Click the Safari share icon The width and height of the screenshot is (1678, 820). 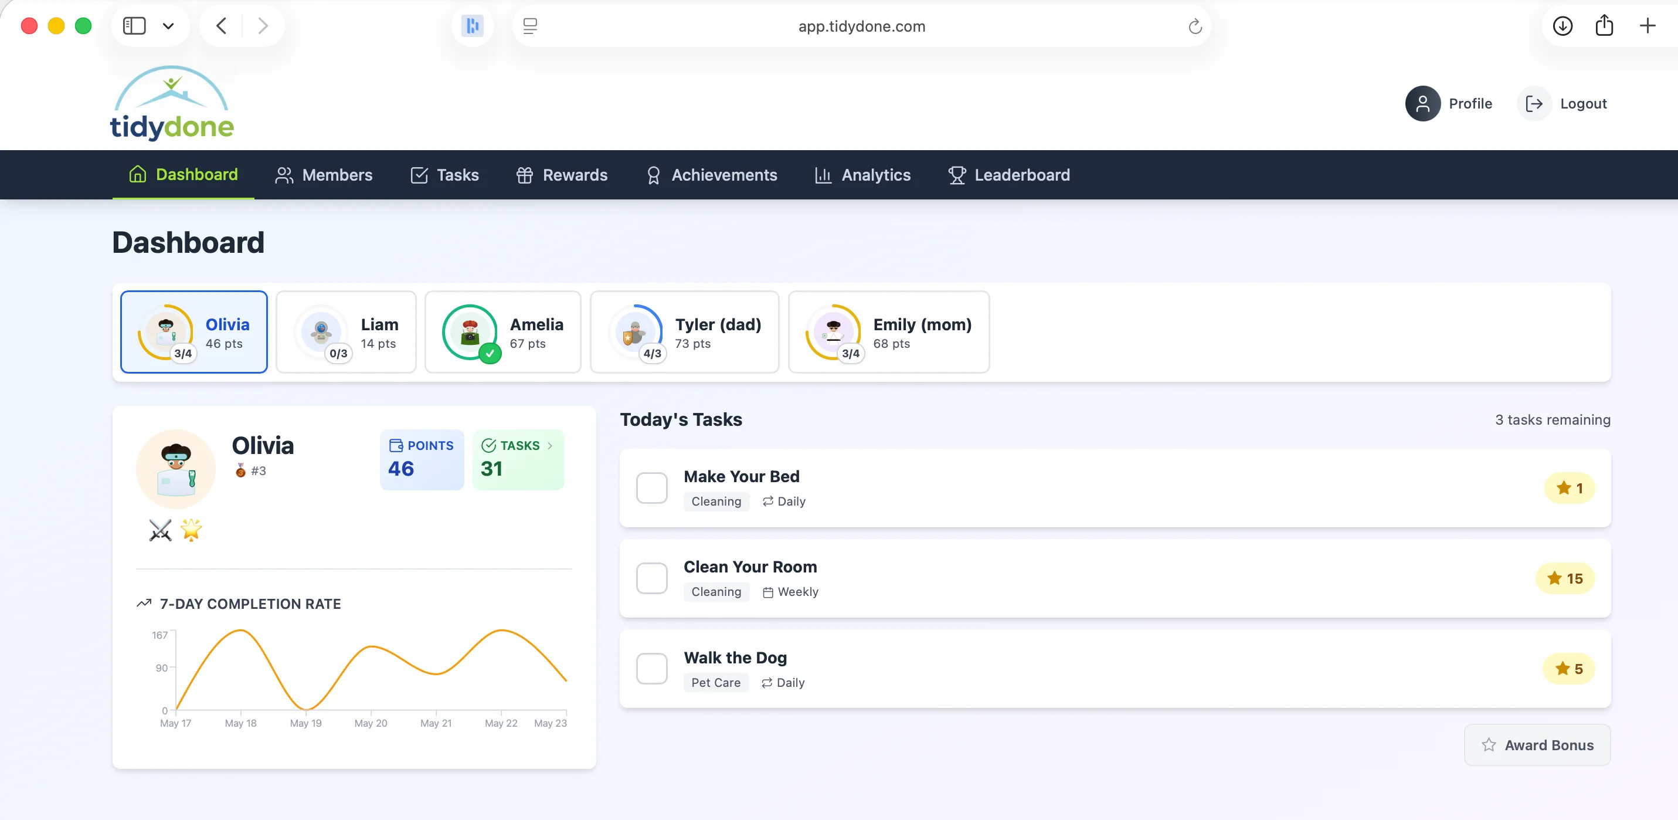1604,26
